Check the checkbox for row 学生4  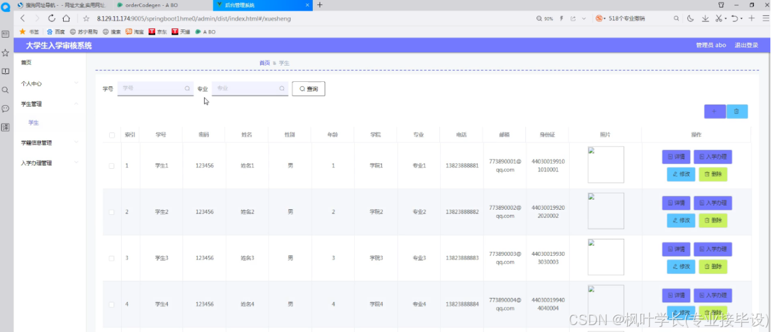point(112,304)
